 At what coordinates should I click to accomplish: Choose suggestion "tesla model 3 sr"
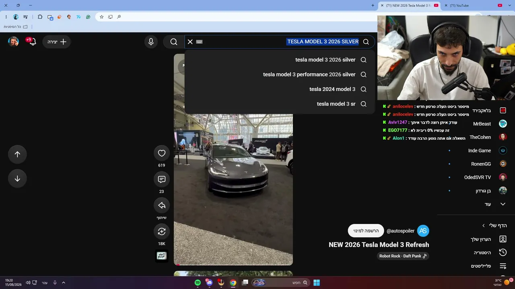tap(280, 104)
